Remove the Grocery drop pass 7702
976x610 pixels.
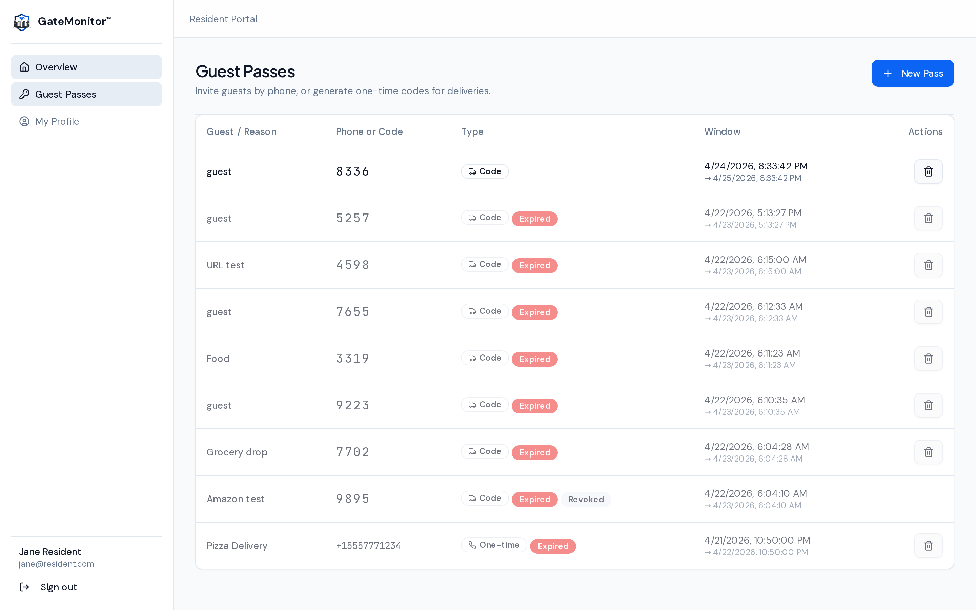[928, 452]
